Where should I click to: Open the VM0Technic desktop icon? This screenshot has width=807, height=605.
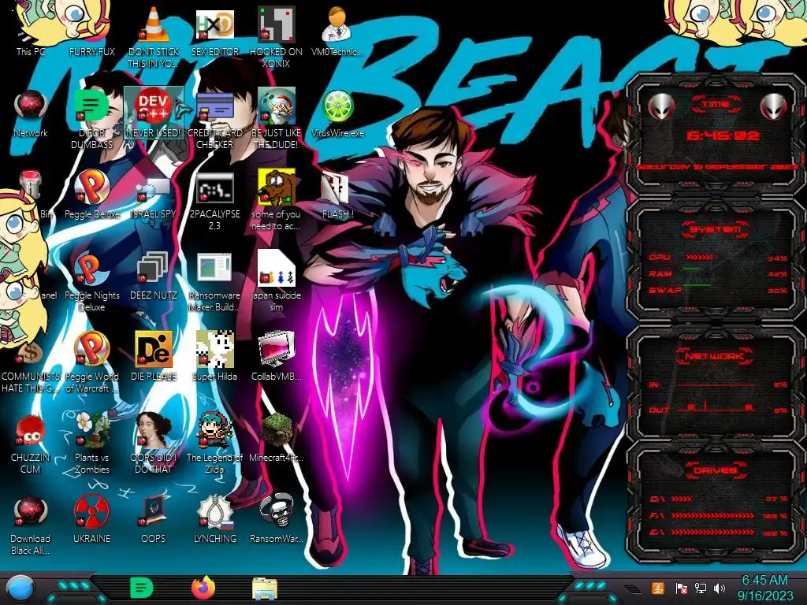tap(337, 32)
